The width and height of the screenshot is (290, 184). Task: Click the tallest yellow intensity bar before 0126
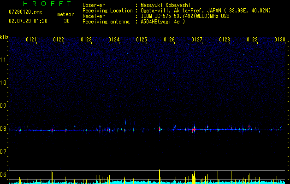160,177
